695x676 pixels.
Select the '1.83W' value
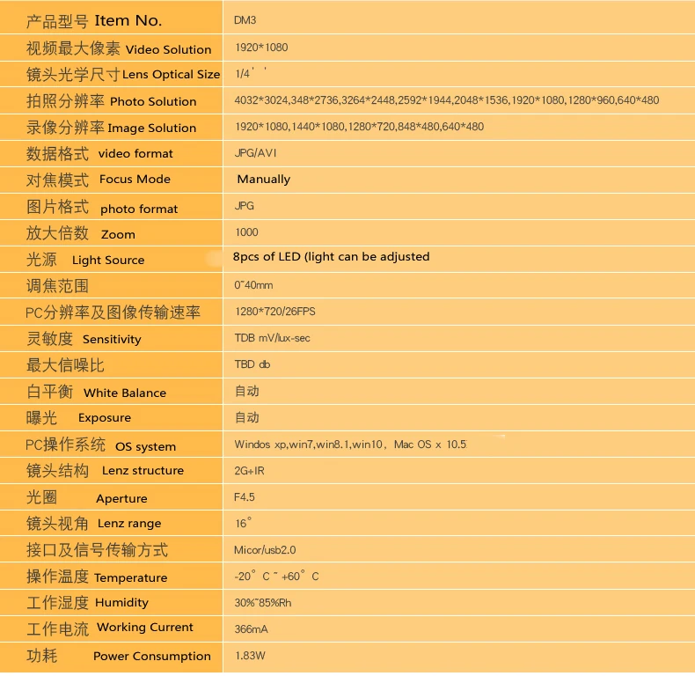coord(250,656)
